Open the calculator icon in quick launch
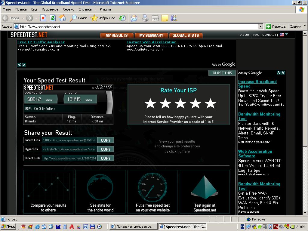The height and width of the screenshot is (231, 308). pyautogui.click(x=65, y=227)
